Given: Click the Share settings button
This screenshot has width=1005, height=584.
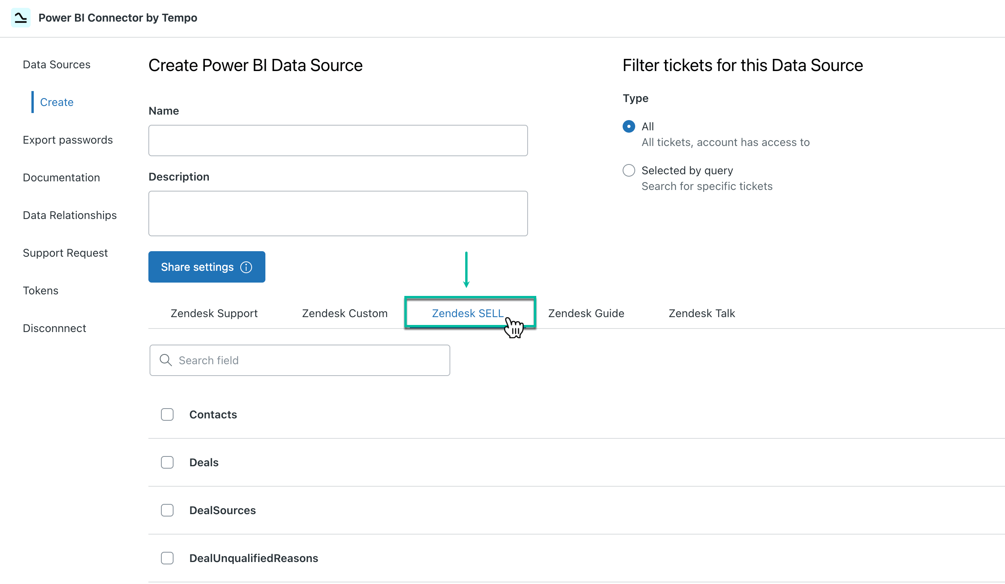Looking at the screenshot, I should (197, 267).
